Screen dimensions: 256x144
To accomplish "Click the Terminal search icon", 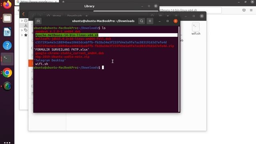I will [142, 21].
